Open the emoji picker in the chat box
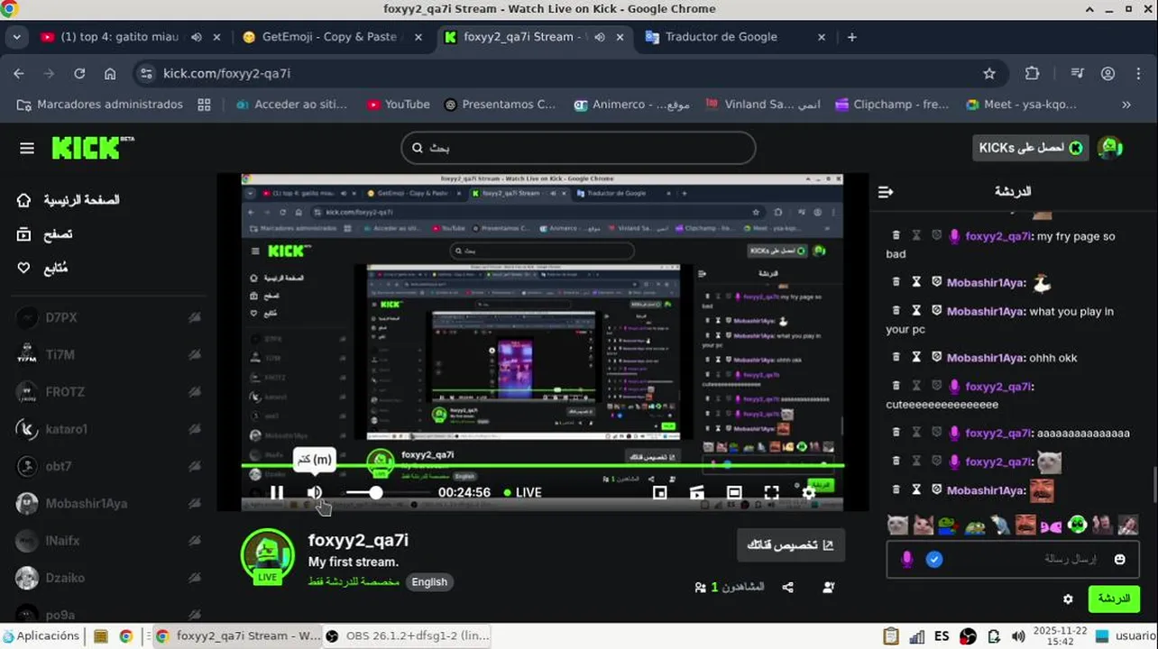The image size is (1158, 649). (x=1120, y=559)
